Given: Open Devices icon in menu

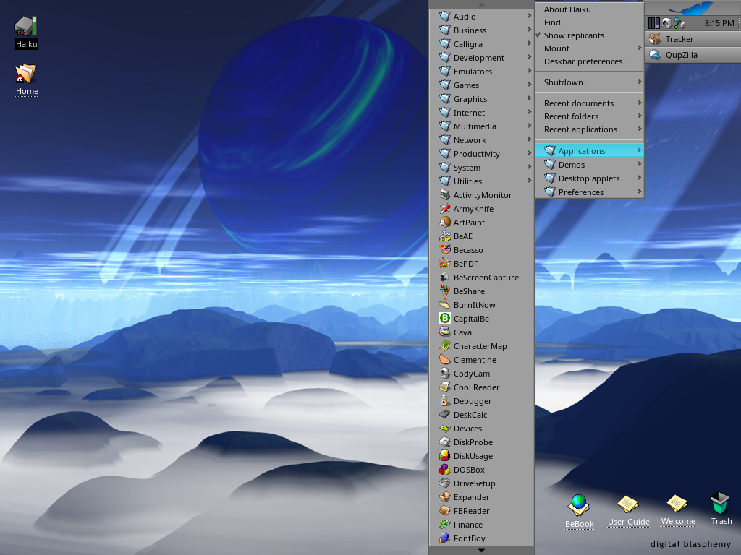Looking at the screenshot, I should [445, 428].
